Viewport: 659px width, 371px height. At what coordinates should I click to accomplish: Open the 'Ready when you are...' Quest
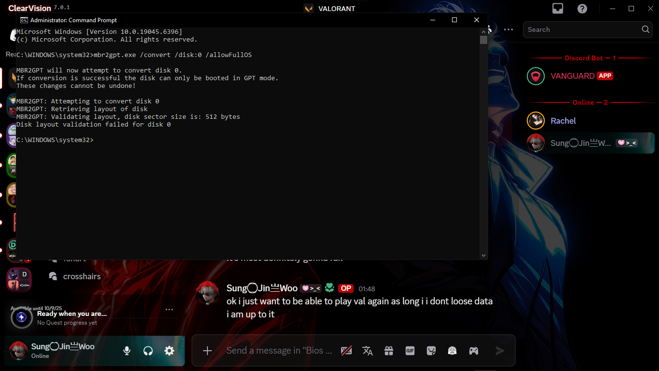pos(72,314)
